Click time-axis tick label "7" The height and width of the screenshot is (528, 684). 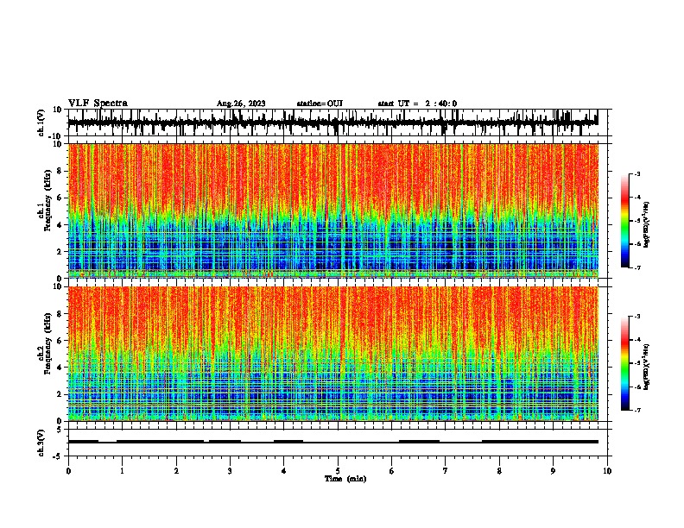[446, 471]
